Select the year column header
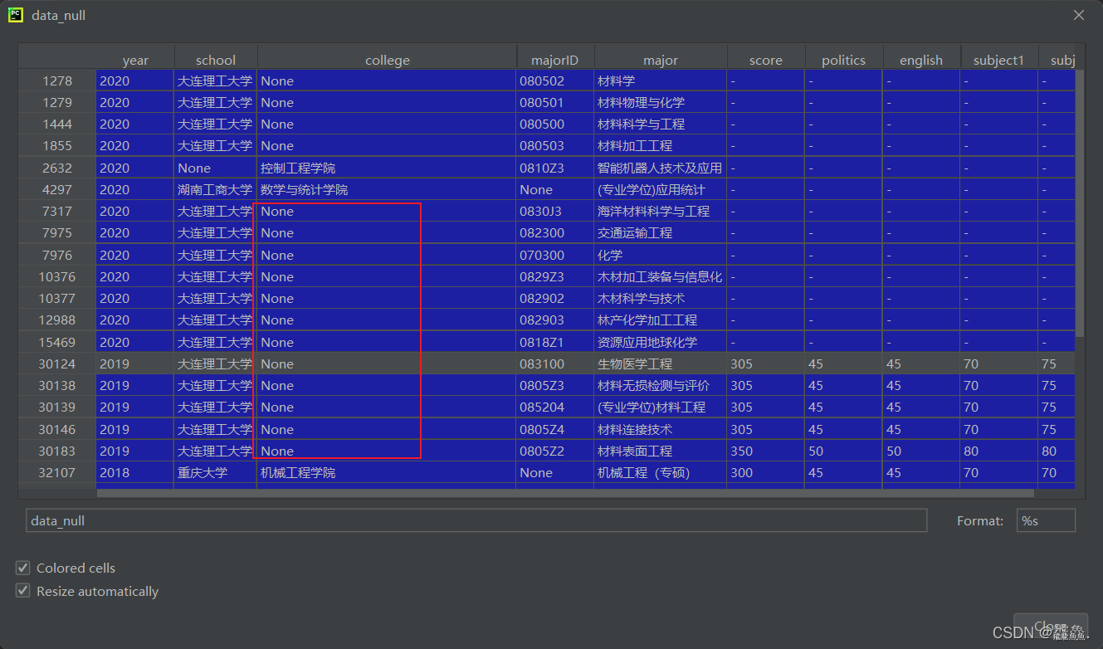Image resolution: width=1103 pixels, height=649 pixels. pos(135,60)
